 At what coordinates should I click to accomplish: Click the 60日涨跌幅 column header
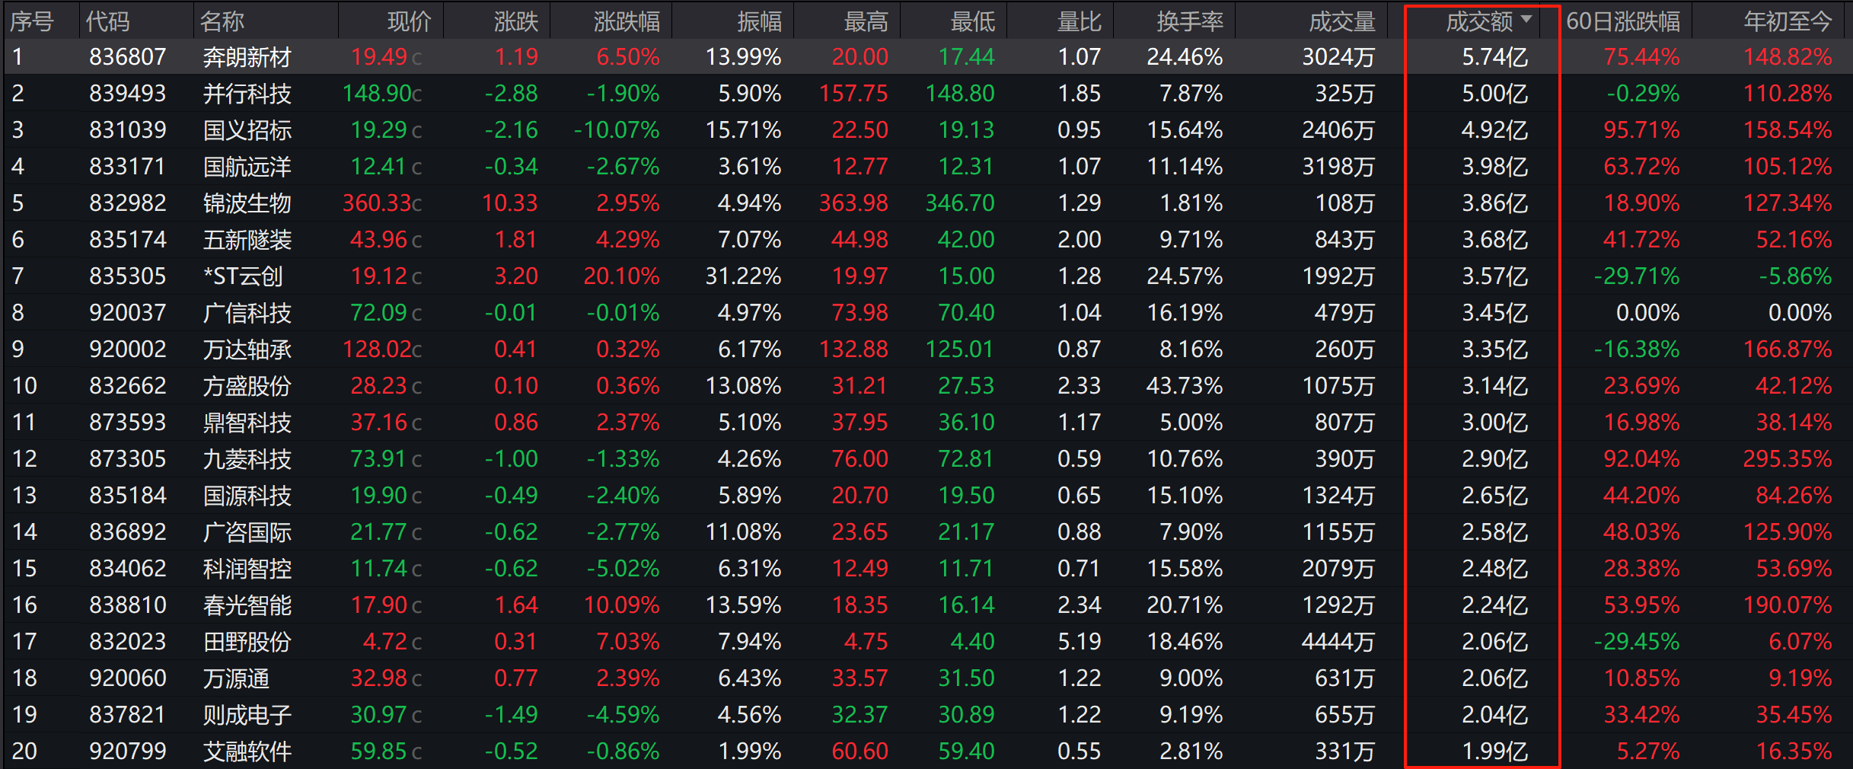[1622, 21]
